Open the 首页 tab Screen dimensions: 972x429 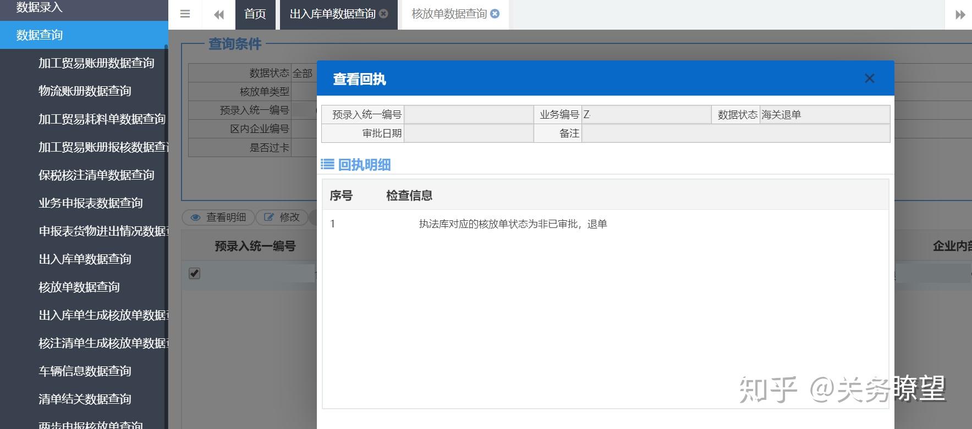click(x=255, y=14)
